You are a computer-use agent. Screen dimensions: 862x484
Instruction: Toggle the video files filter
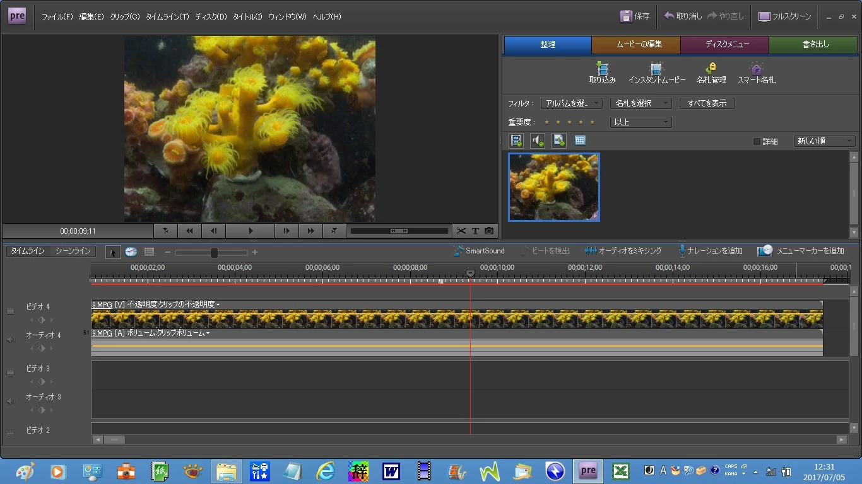[516, 141]
